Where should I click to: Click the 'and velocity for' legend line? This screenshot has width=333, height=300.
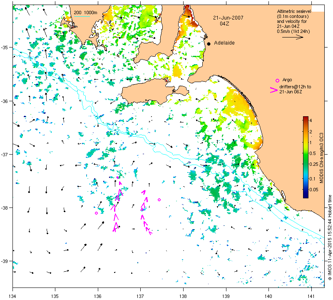tap(292, 22)
